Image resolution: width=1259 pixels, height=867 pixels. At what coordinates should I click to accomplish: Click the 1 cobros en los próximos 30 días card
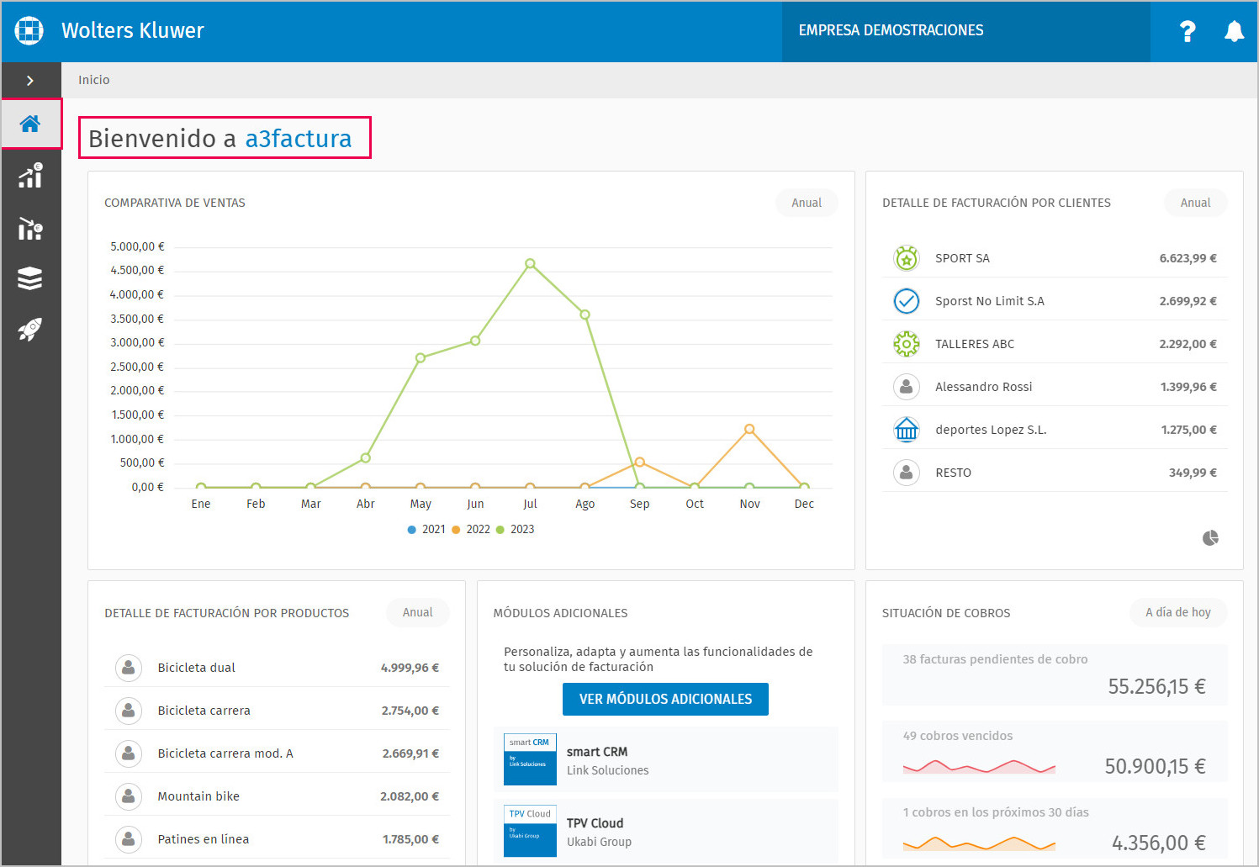point(1055,828)
